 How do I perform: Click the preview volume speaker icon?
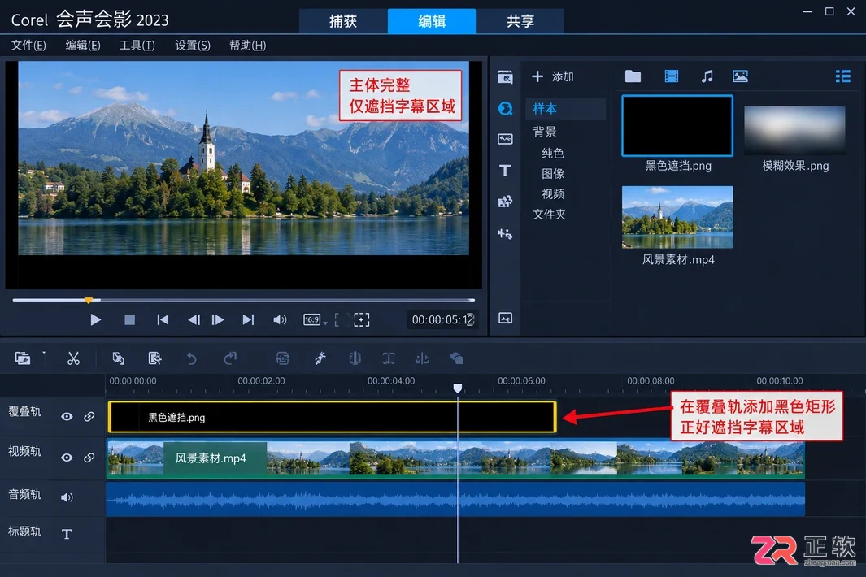pos(280,319)
